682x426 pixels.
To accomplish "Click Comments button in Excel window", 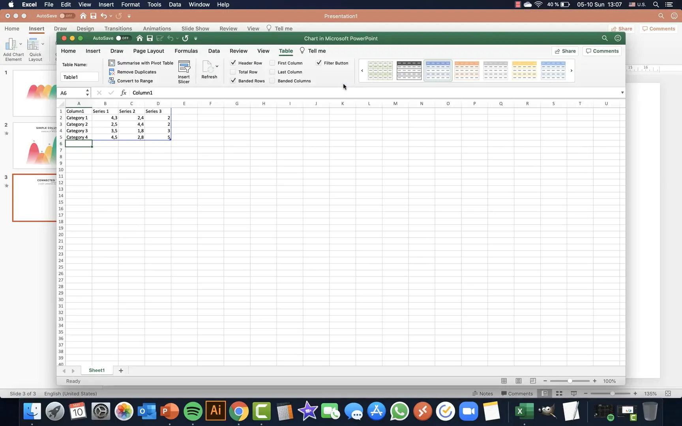I will tap(602, 51).
